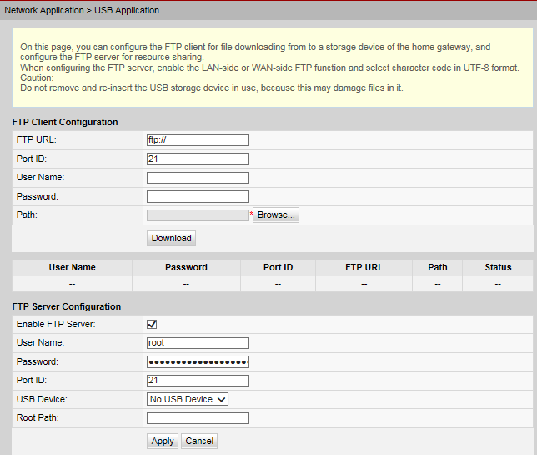Toggle the Enable FTP Server checkbox
This screenshot has height=455, width=537.
tap(152, 324)
